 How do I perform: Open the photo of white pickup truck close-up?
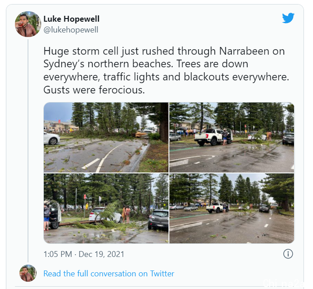point(232,137)
